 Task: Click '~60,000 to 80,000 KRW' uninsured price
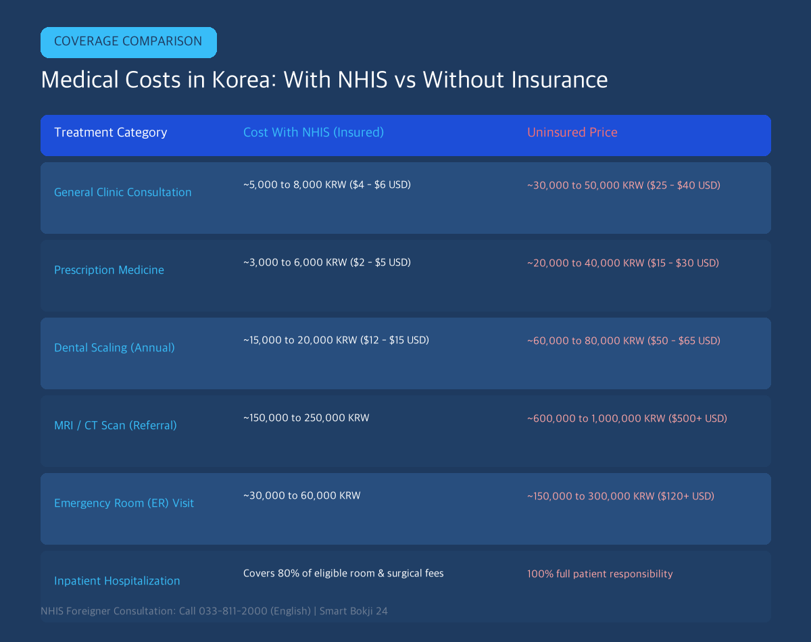624,341
